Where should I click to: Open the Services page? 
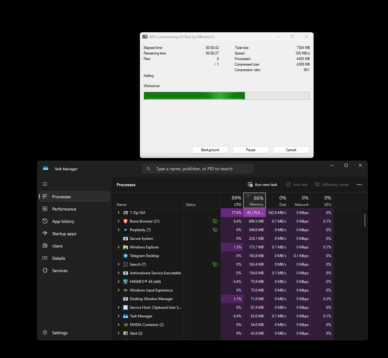[75, 270]
